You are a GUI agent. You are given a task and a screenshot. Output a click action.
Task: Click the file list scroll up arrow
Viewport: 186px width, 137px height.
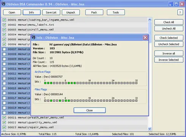point(150,20)
